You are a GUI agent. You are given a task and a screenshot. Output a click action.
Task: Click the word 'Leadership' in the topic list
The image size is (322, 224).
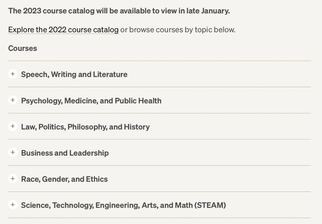click(89, 153)
